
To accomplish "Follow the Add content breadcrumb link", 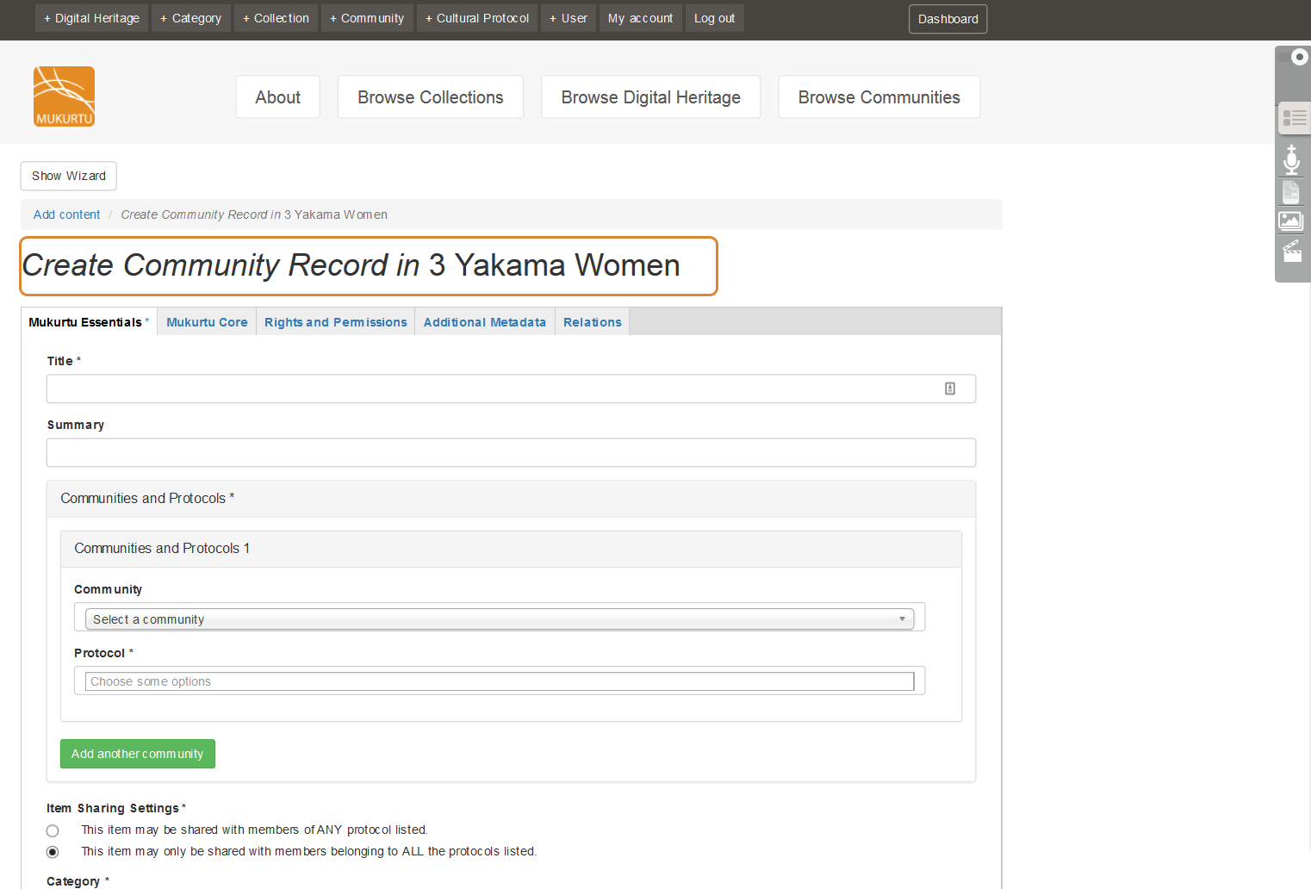I will click(x=67, y=214).
